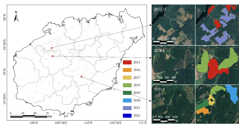This screenshot has width=239, height=127.
Task: Click the main map's KM scale bar
Action: click(29, 116)
